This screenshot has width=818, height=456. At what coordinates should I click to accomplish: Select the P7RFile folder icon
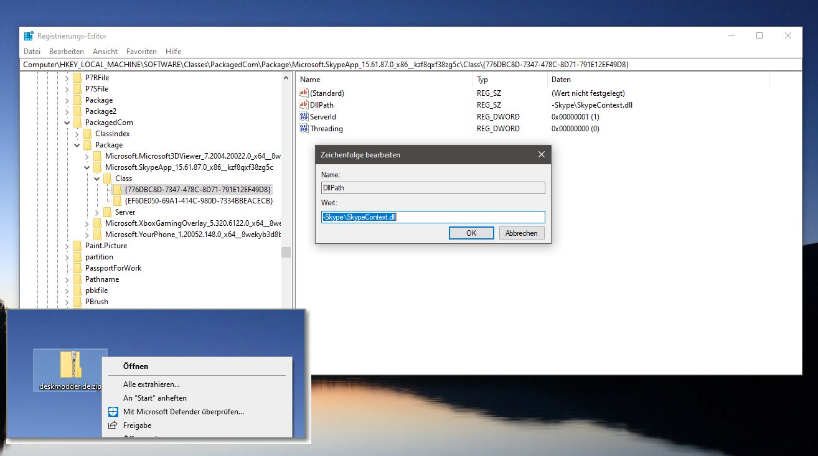pyautogui.click(x=77, y=78)
